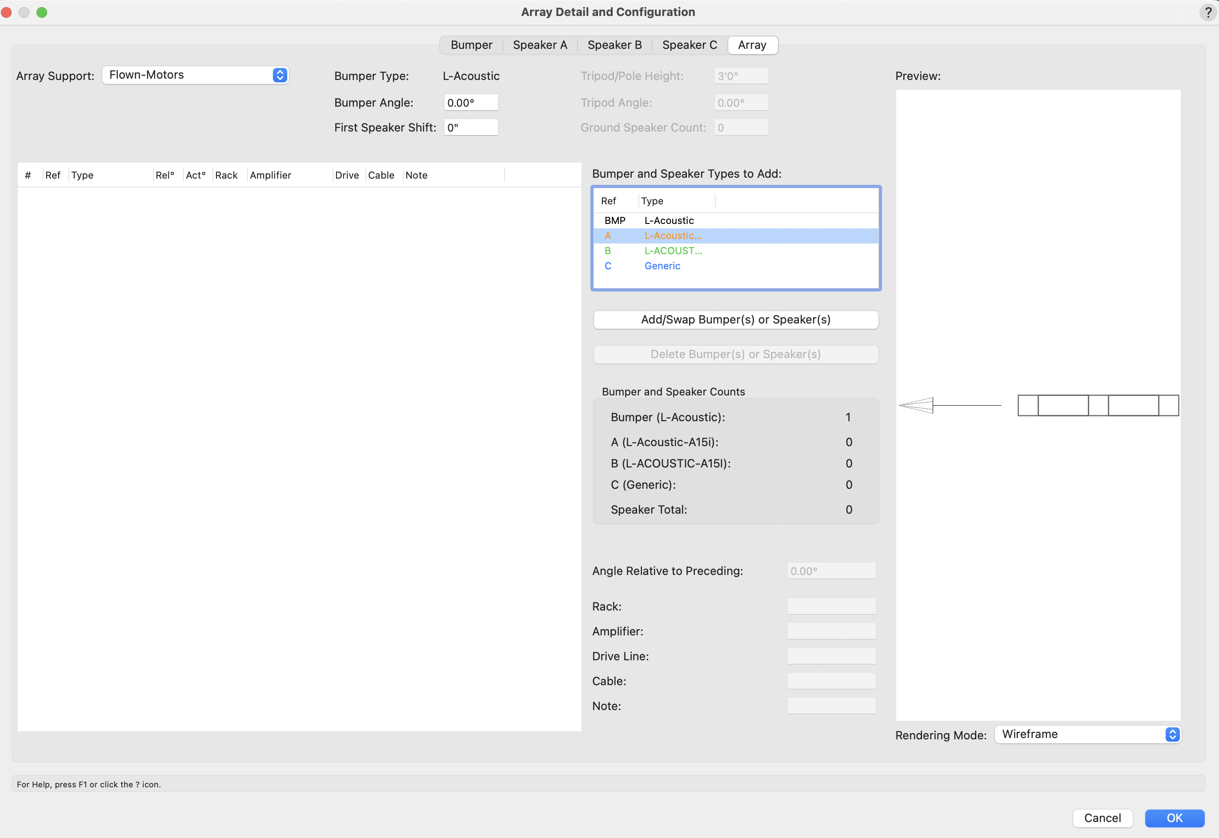
Task: Open the Rendering Mode dropdown
Action: (1087, 734)
